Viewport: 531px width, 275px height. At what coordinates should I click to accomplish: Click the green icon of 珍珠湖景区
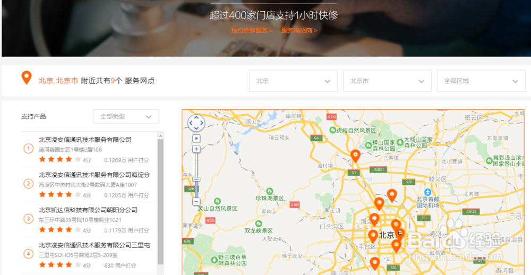point(270,191)
